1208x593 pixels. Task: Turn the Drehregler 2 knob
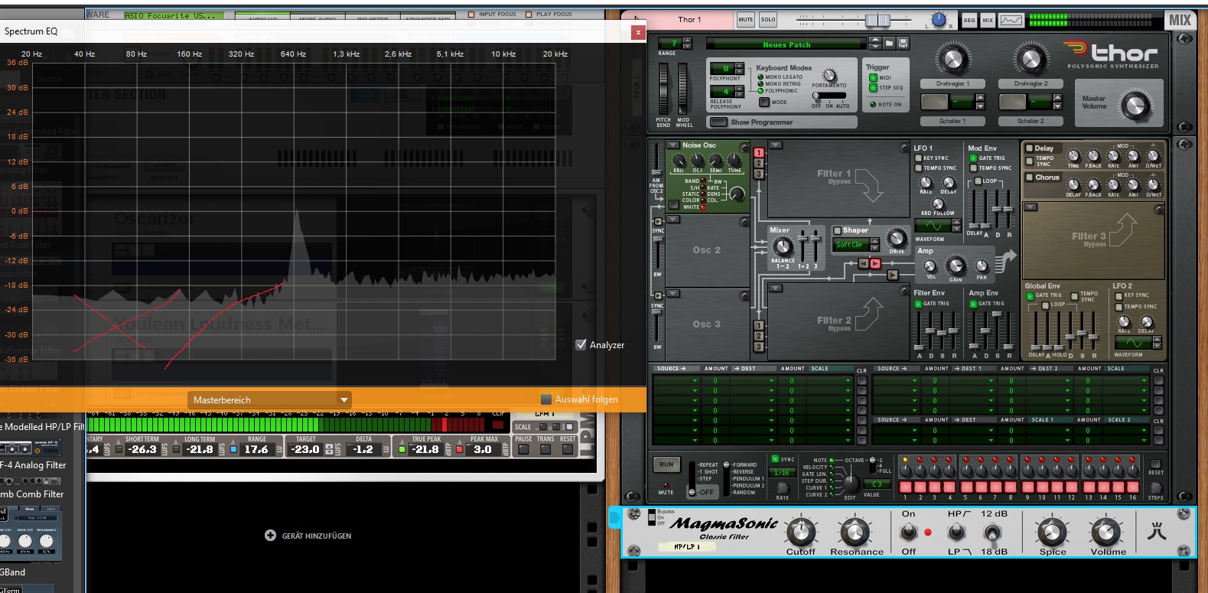pyautogui.click(x=1031, y=59)
